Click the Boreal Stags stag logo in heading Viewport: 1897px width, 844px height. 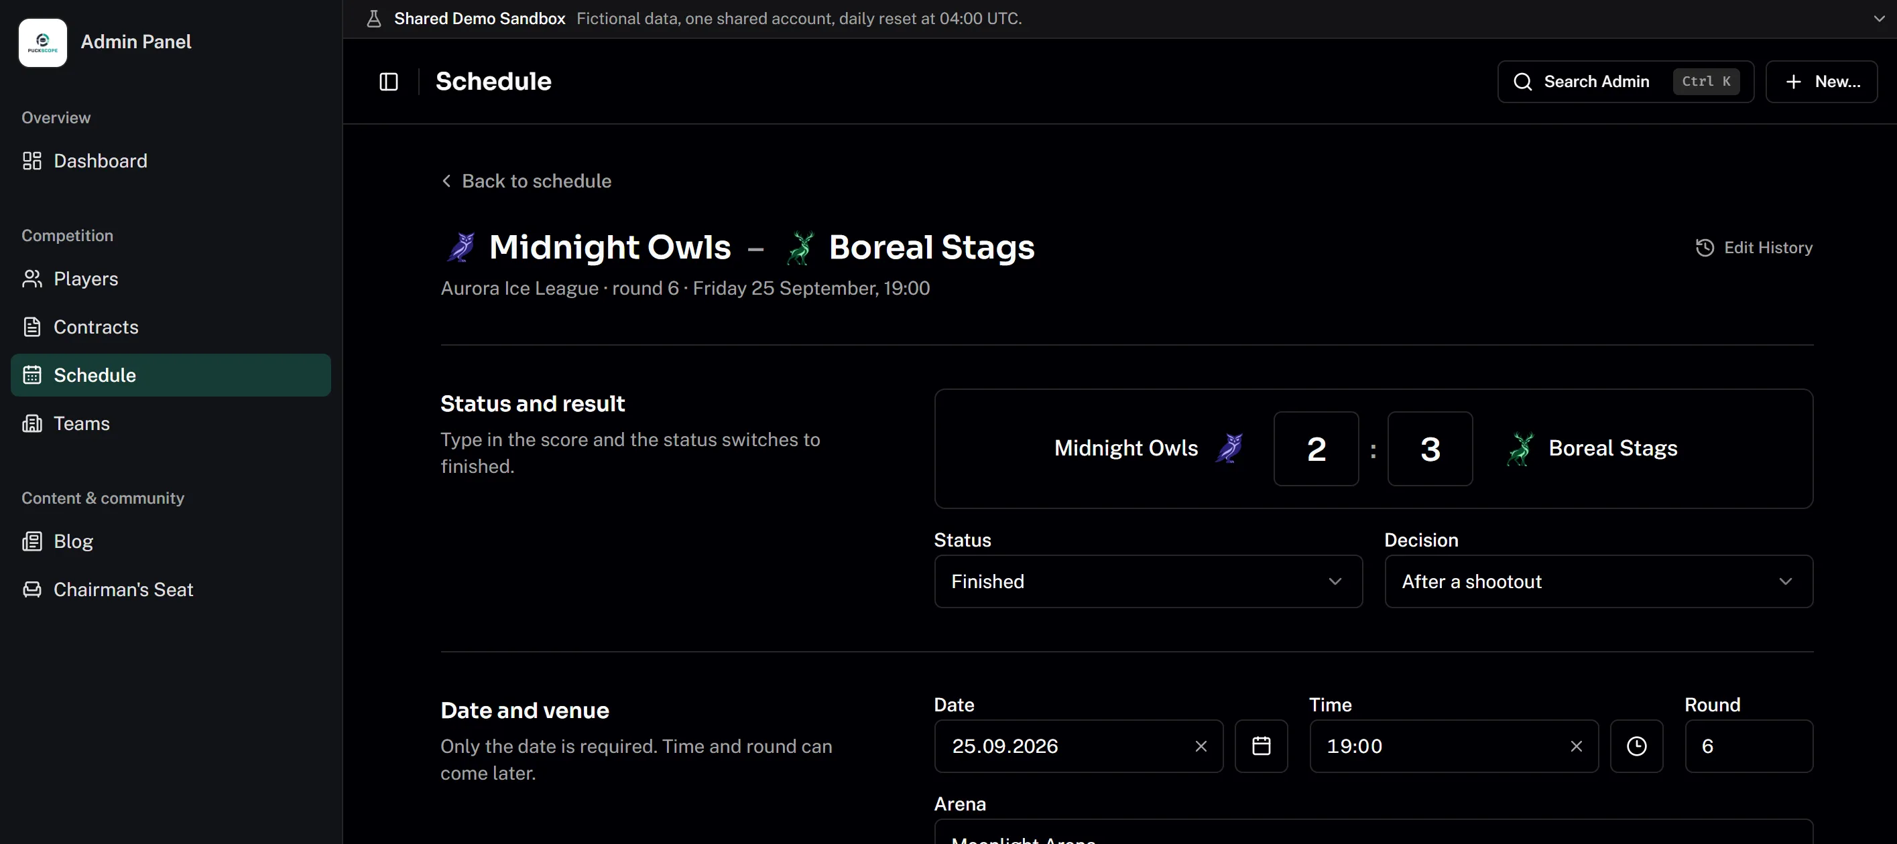tap(800, 247)
